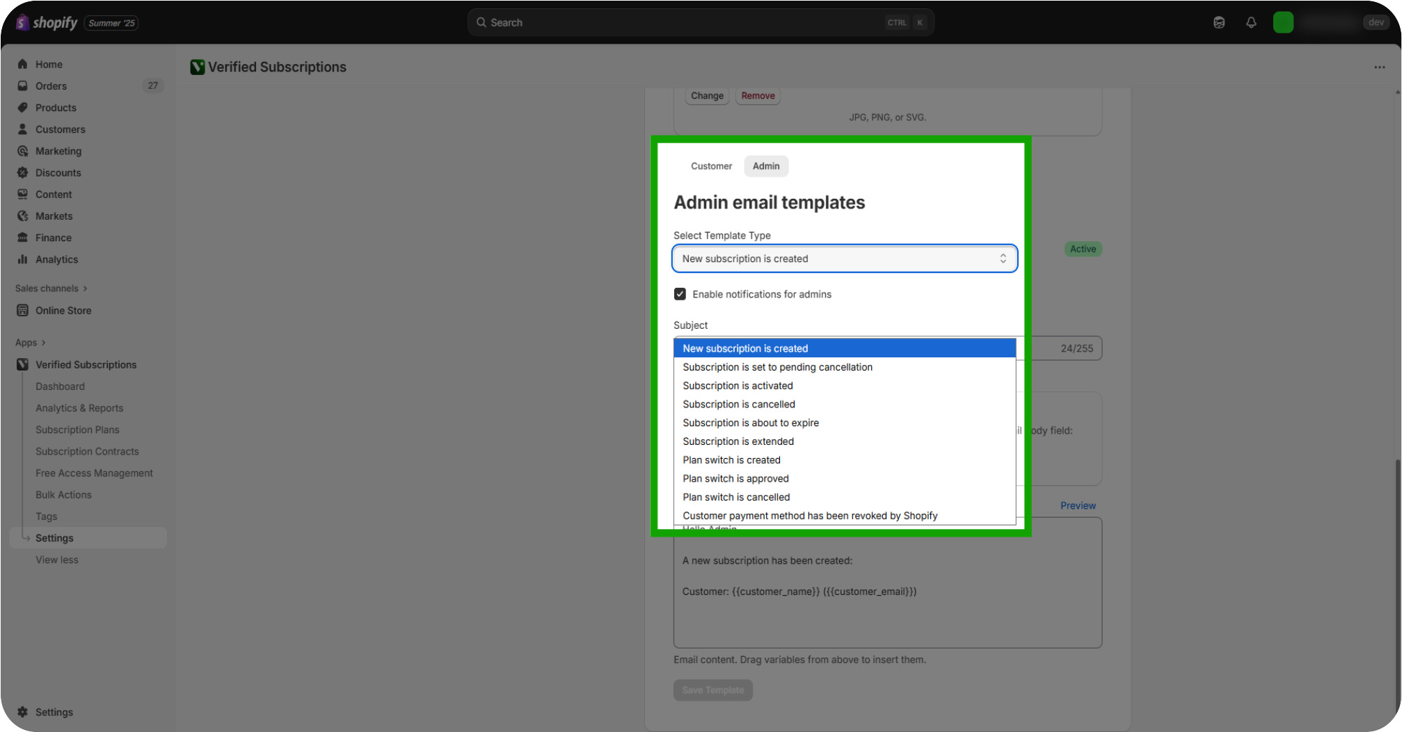Click the Customers person icon
Viewport: 1402px width, 732px height.
[x=22, y=129]
